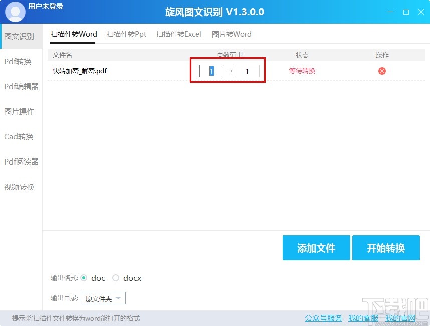The height and width of the screenshot is (326, 430).
Task: Switch to Cad转换 in the sidebar
Action: pos(21,136)
